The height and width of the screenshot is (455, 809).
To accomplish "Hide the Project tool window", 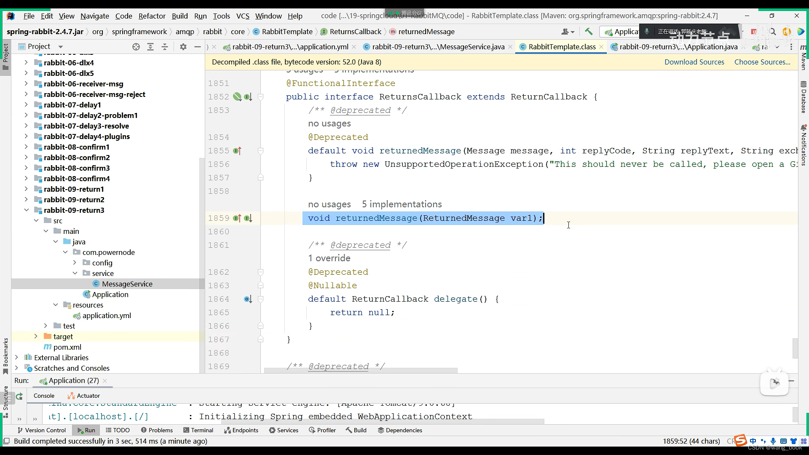I will click(x=197, y=47).
